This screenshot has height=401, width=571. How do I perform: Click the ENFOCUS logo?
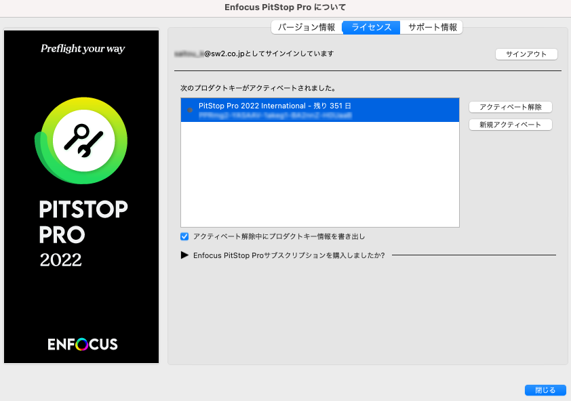tap(83, 344)
